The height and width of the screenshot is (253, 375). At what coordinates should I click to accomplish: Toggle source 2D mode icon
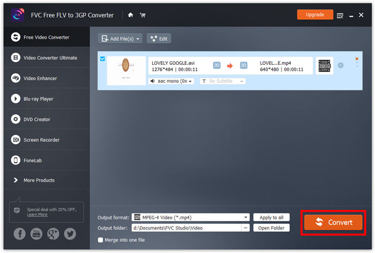[x=216, y=65]
